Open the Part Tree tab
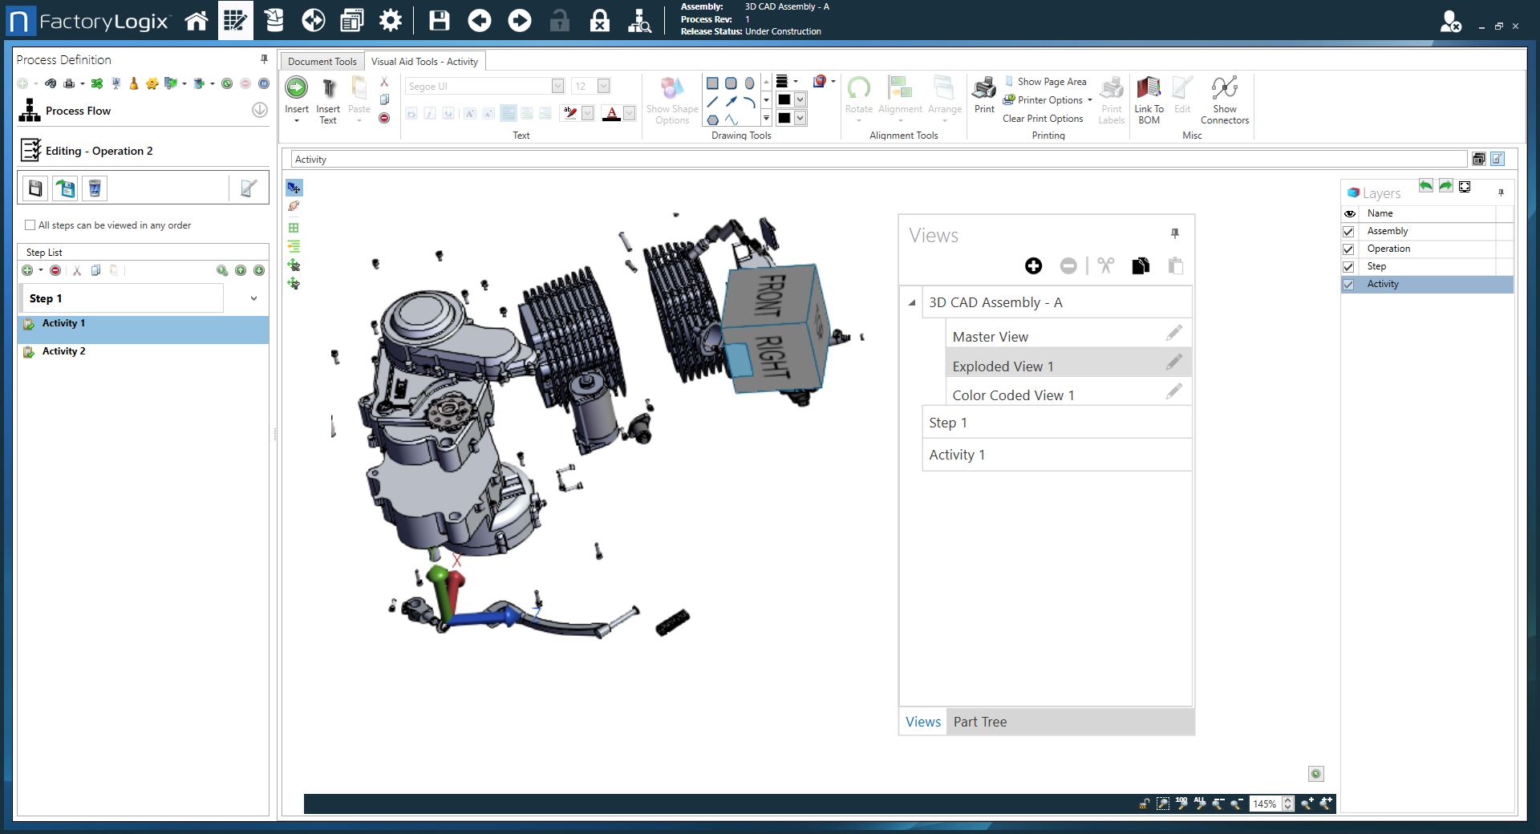Image resolution: width=1540 pixels, height=834 pixels. coord(979,722)
